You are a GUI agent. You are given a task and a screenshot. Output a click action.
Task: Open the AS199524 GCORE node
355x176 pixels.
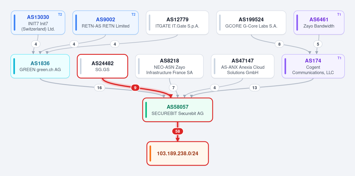point(251,23)
